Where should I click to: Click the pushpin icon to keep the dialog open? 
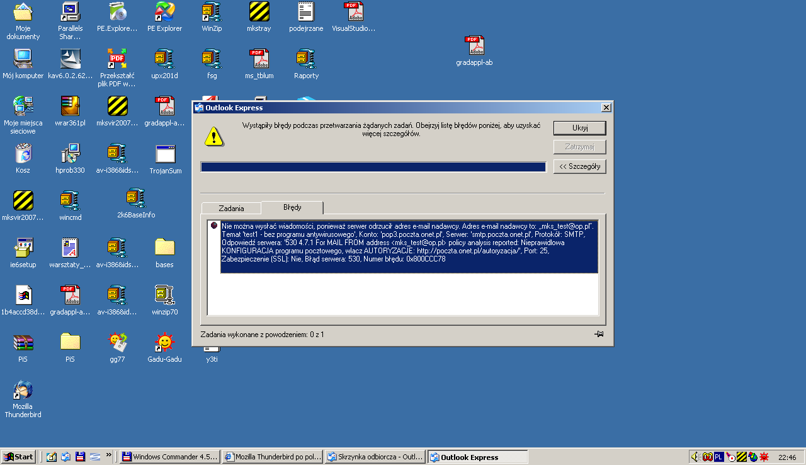[x=599, y=334]
